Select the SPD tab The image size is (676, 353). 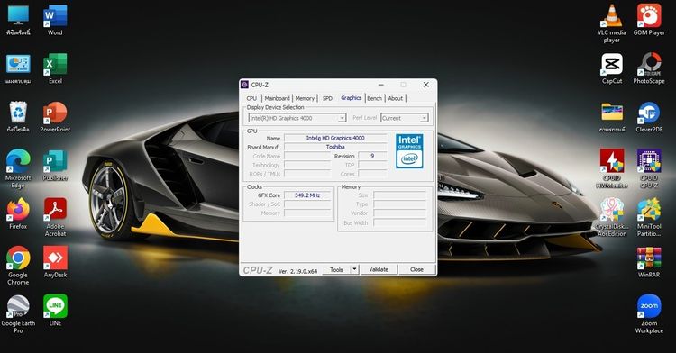point(328,98)
